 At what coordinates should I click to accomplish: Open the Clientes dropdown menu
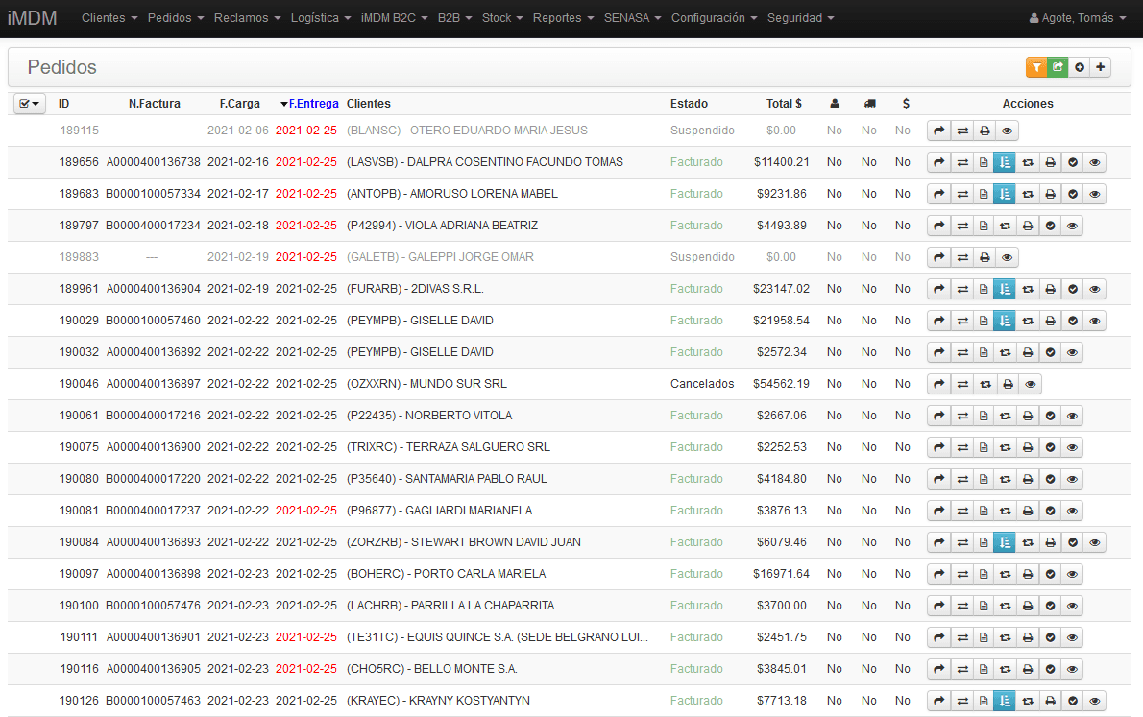109,18
